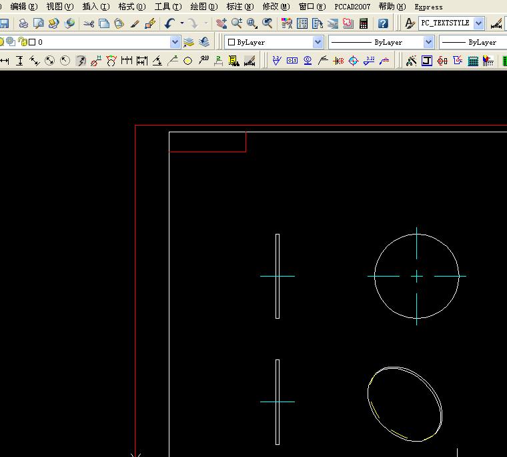Click the yellow circle Center Mark icon
Screen dimensions: 507x457
[x=187, y=61]
